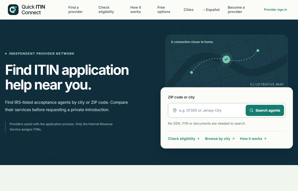Click the Quick ITIN Connect brand name
Viewport: 298px width, 191px height.
[33, 10]
